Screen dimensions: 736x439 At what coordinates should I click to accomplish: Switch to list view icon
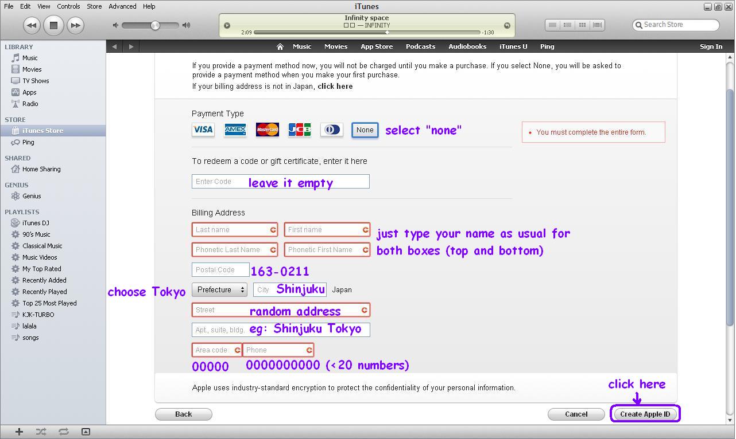point(552,25)
